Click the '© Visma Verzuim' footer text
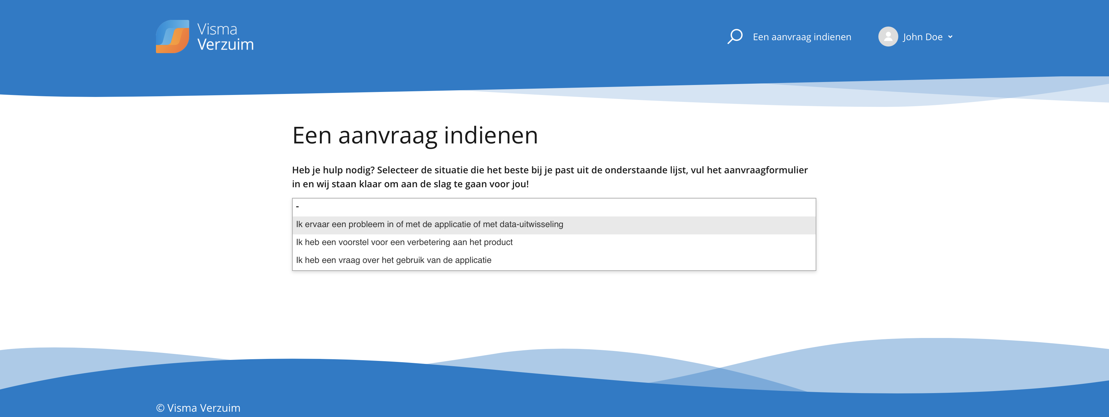Screen dimensions: 1109x417 pos(198,407)
